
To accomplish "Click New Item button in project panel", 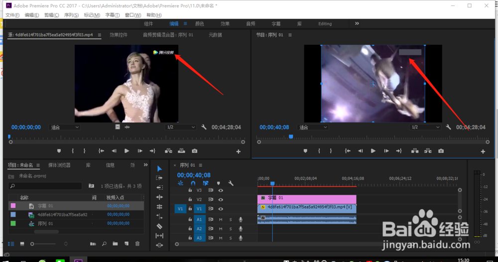I will point(126,244).
